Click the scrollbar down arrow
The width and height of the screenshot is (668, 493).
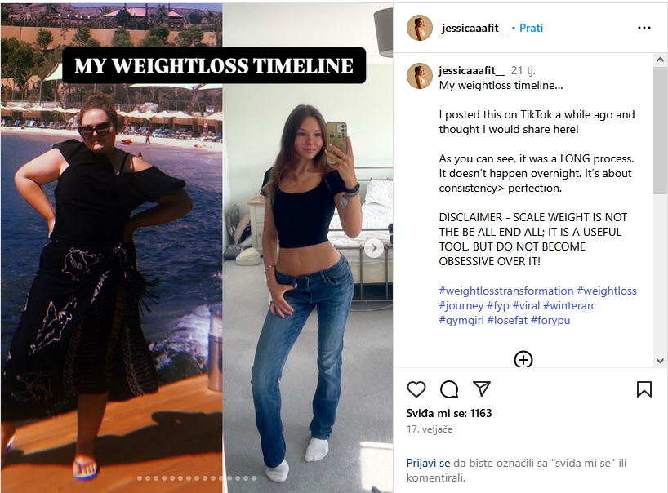click(661, 361)
